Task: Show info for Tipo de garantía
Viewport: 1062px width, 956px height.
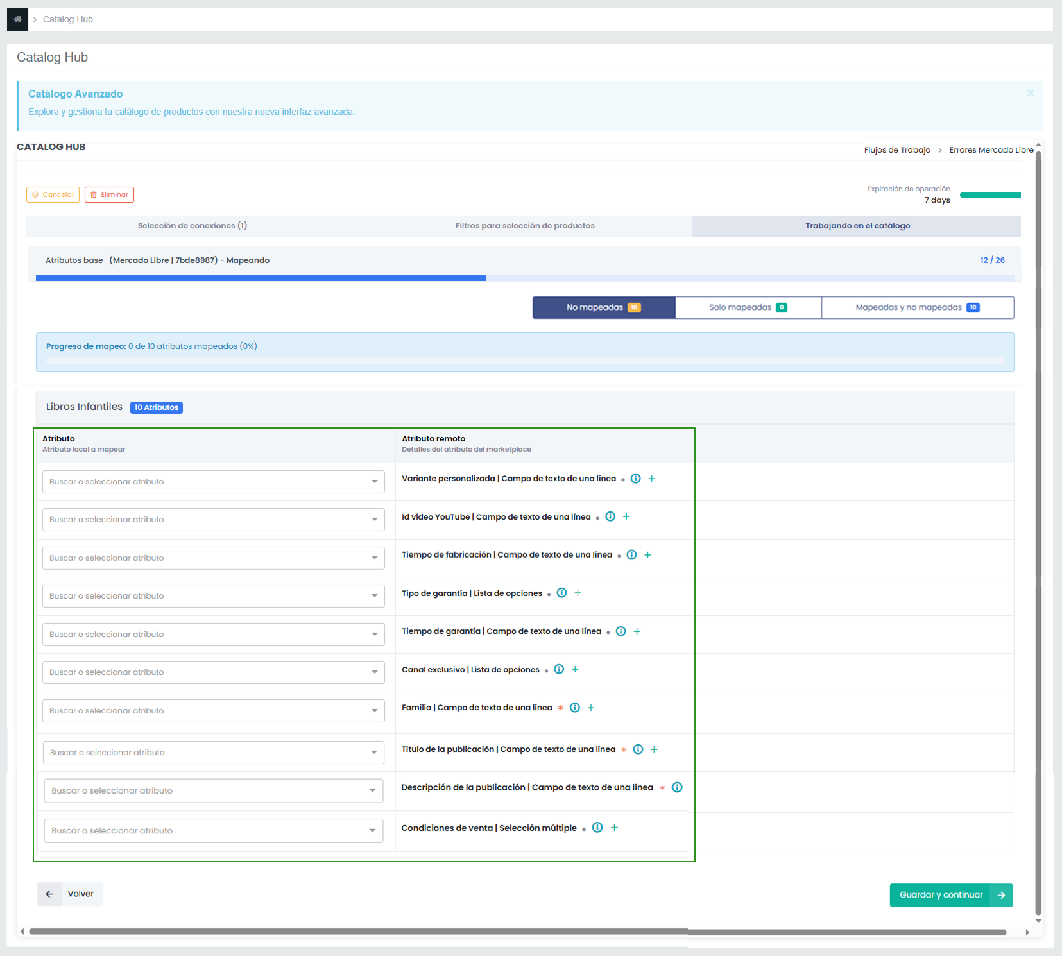Action: point(561,593)
